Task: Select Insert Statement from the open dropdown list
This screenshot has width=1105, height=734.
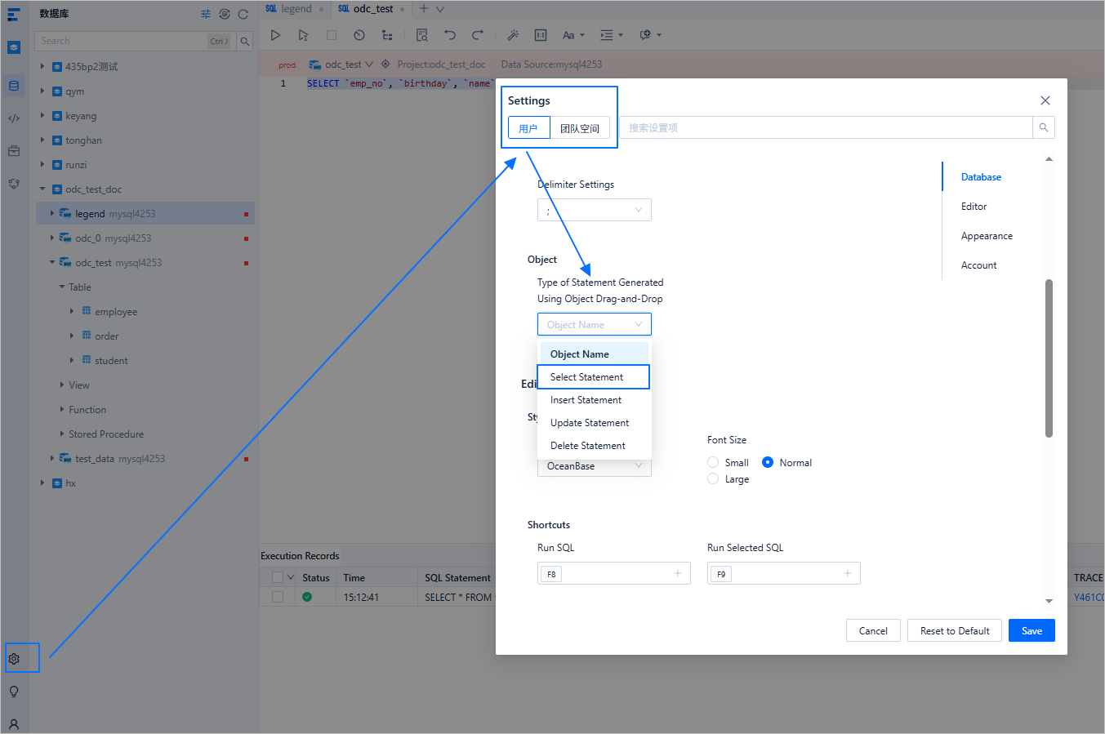Action: (x=585, y=399)
